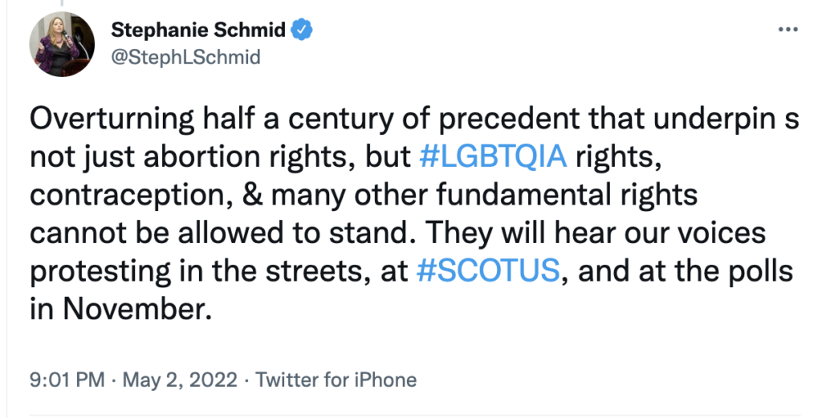This screenshot has height=418, width=822.
Task: Click the blue verified badge
Action: [302, 31]
